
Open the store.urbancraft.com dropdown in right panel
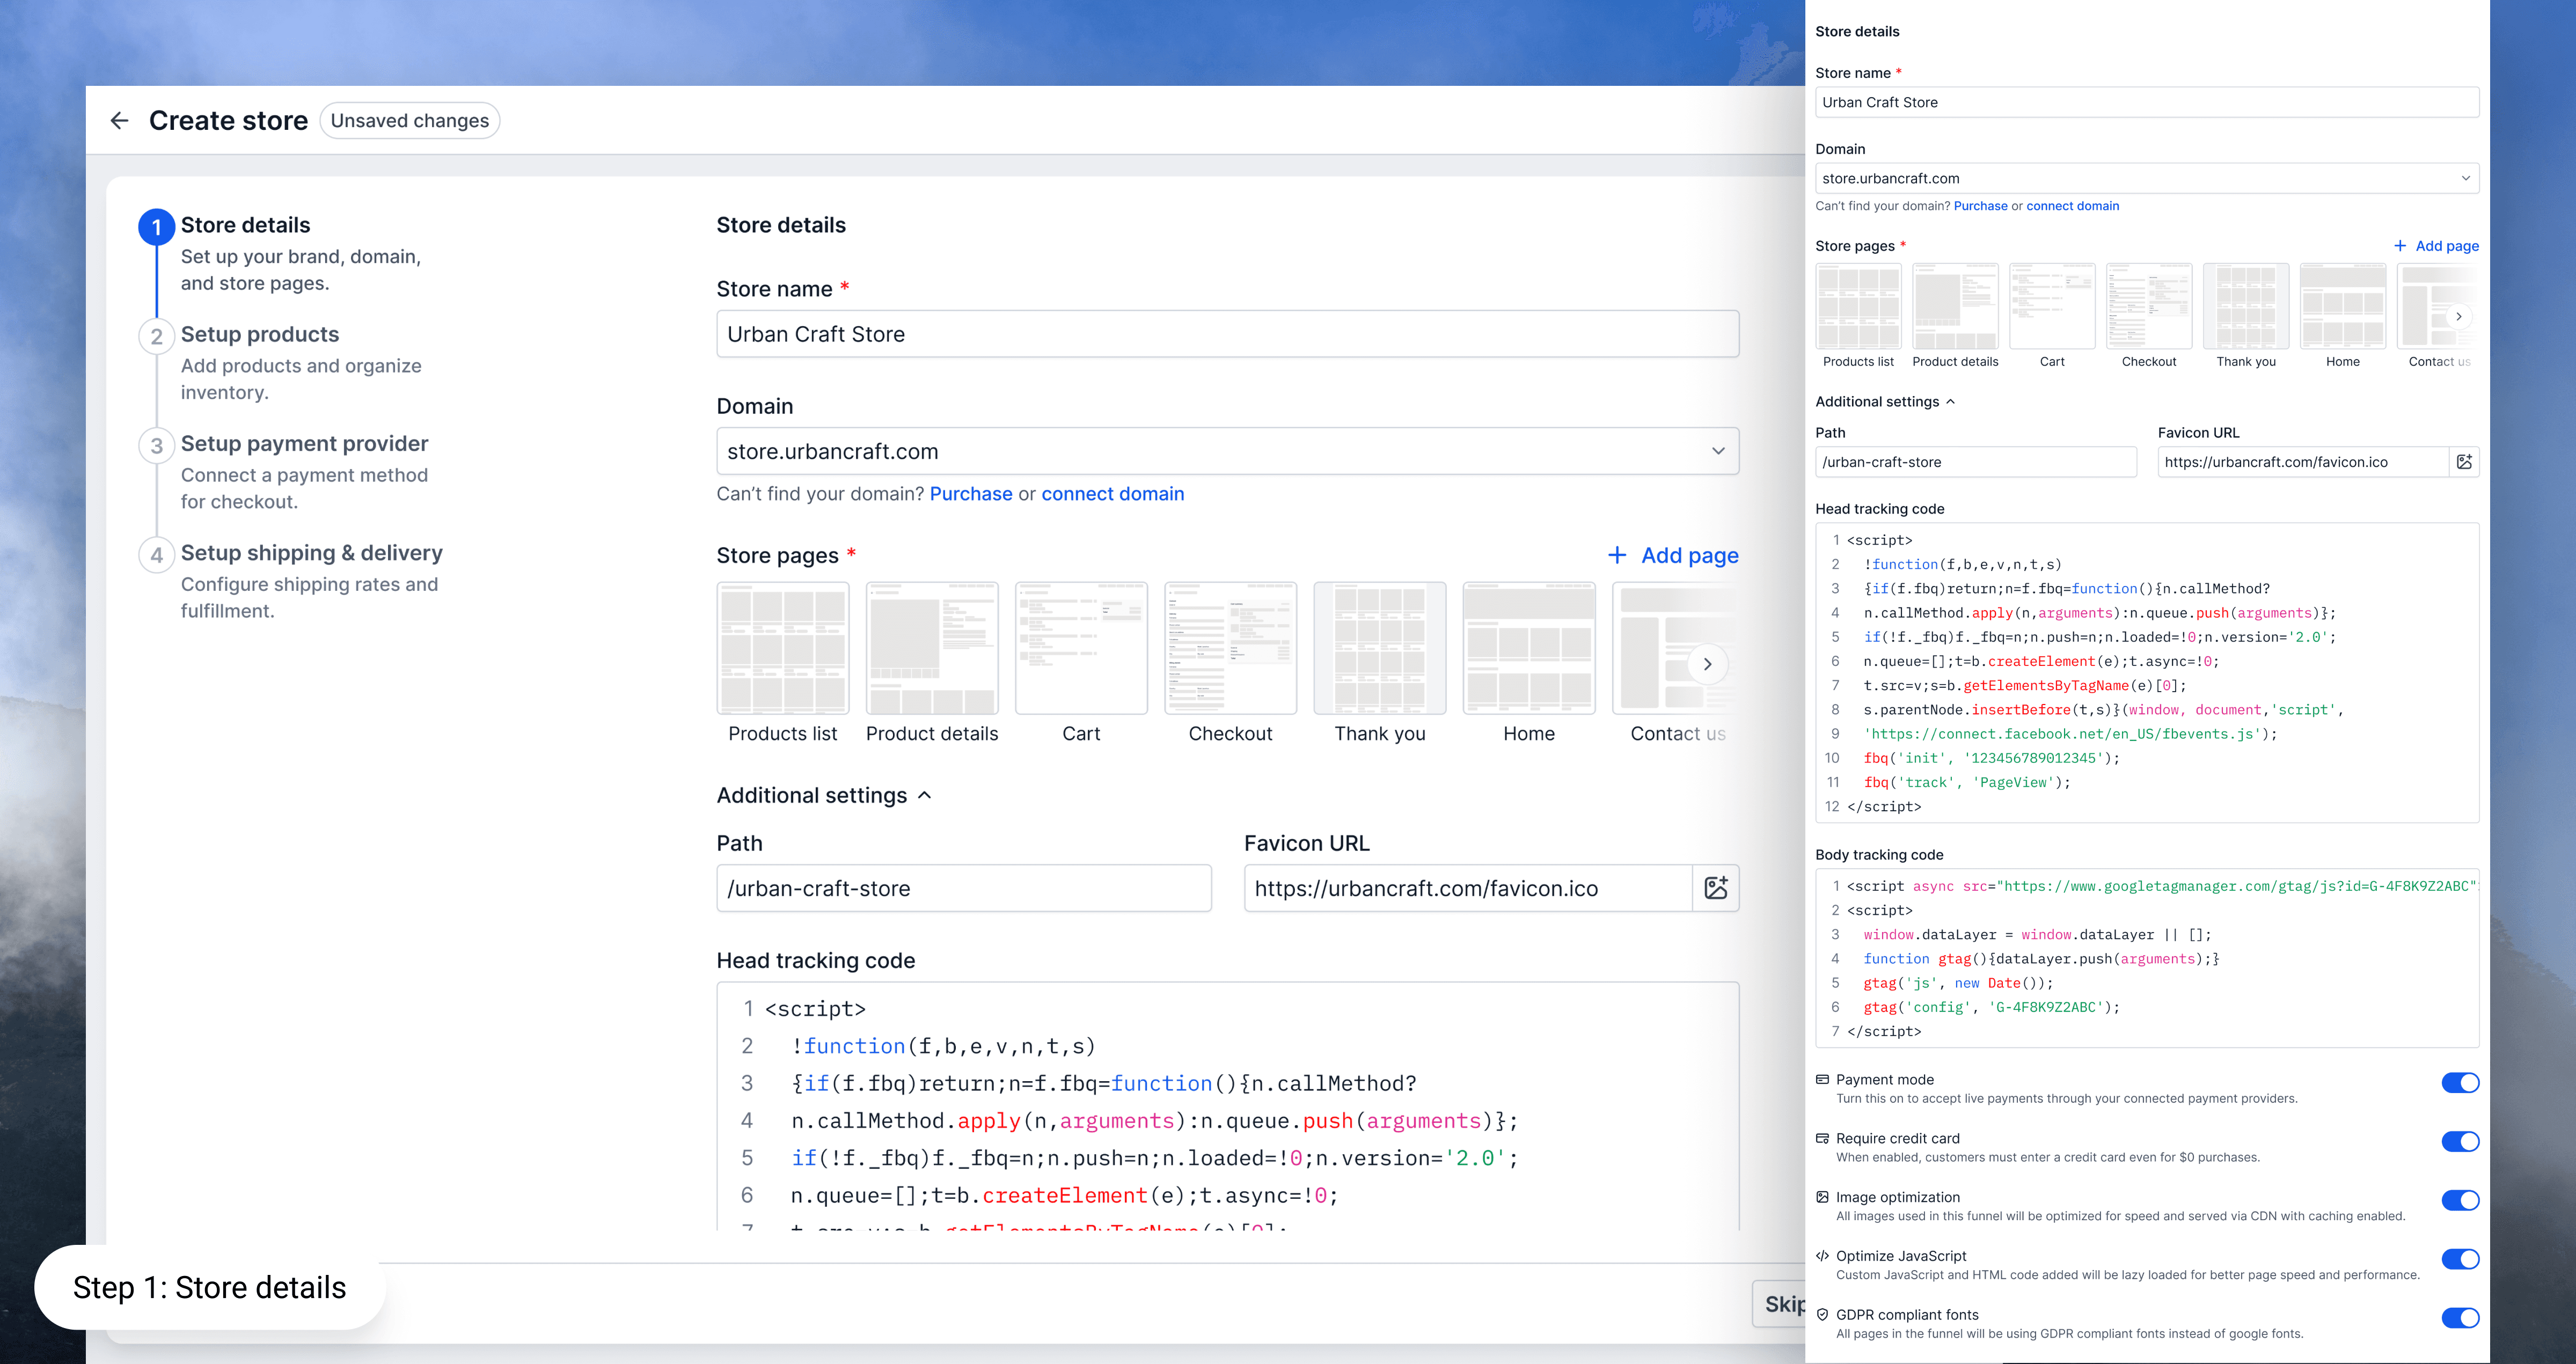(2146, 179)
